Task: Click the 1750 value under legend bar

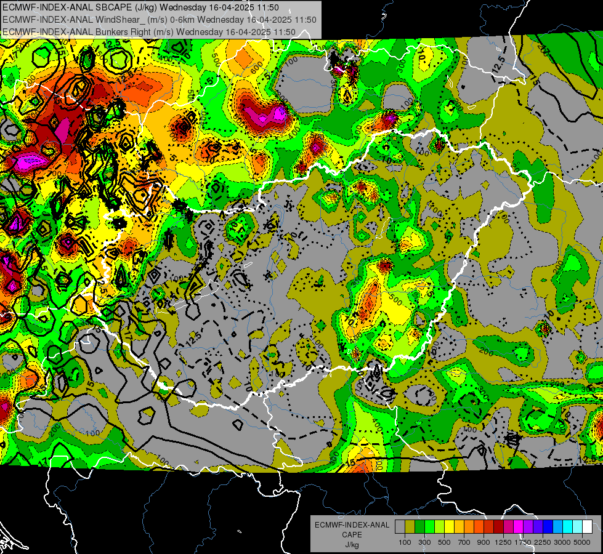Action: 523,542
